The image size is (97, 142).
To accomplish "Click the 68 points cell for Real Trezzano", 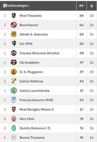I will [x=81, y=15].
